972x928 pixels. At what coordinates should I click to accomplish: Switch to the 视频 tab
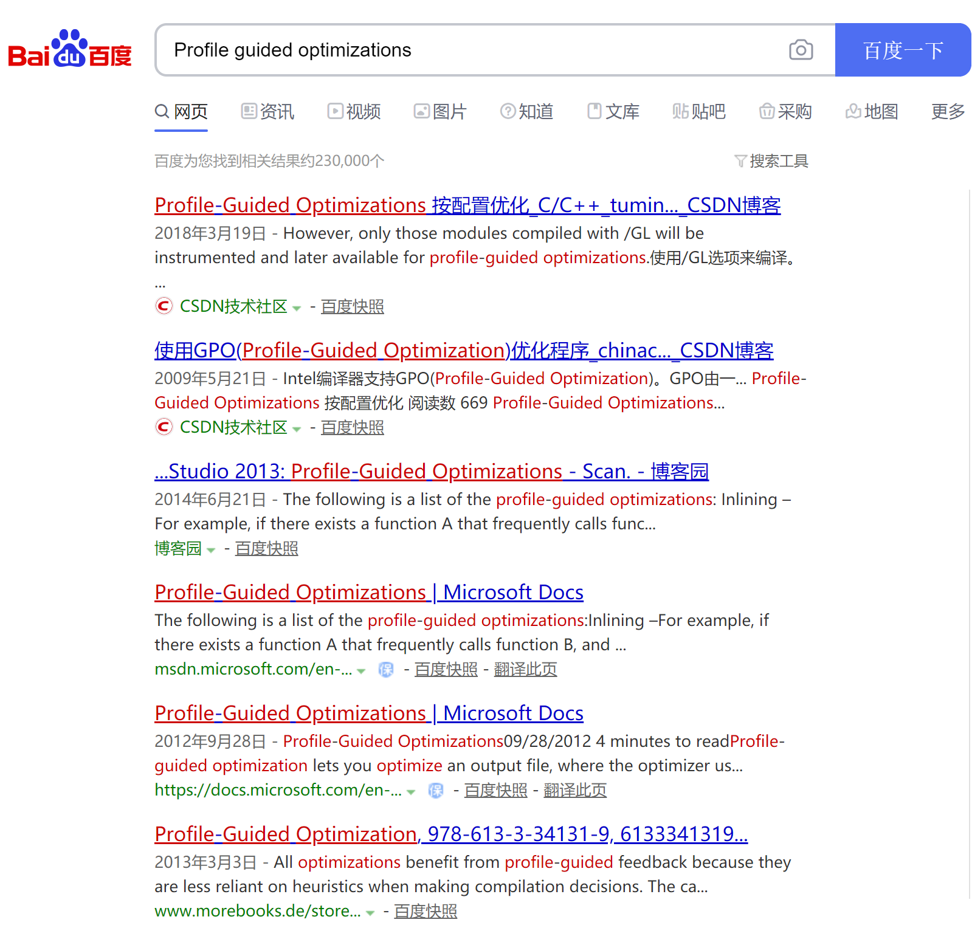click(354, 111)
